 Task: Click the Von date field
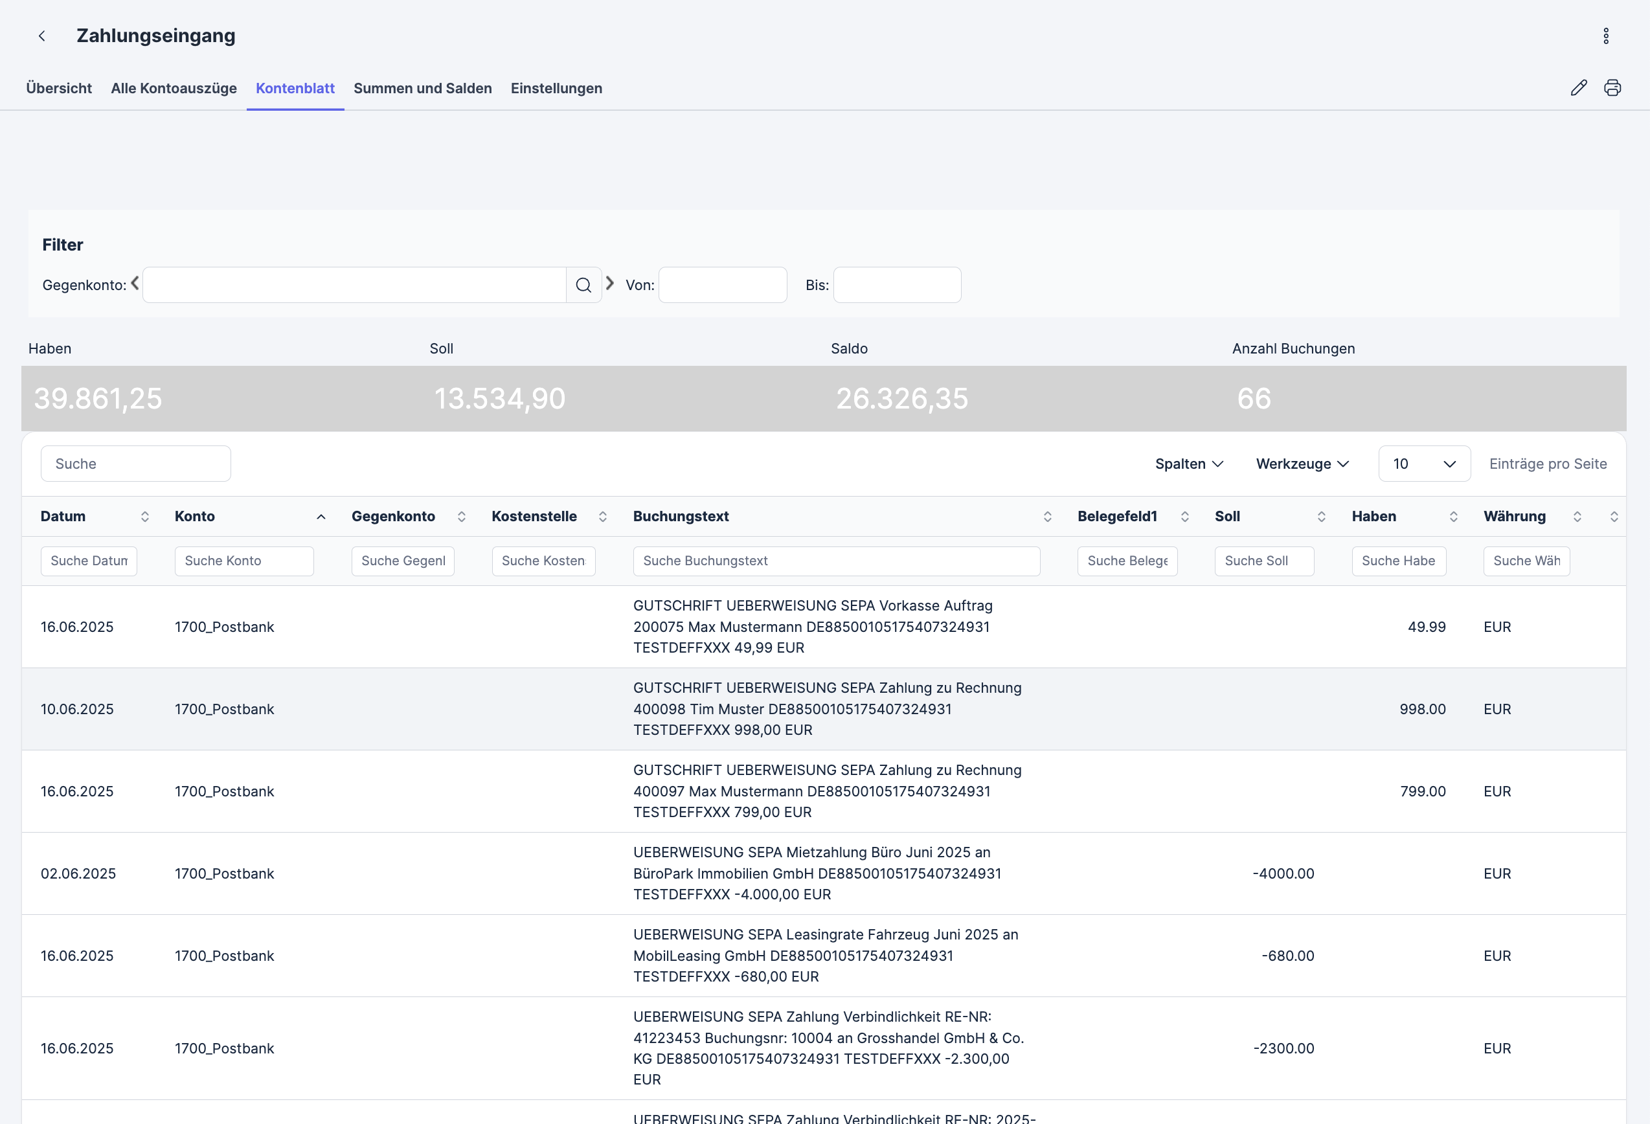point(722,286)
